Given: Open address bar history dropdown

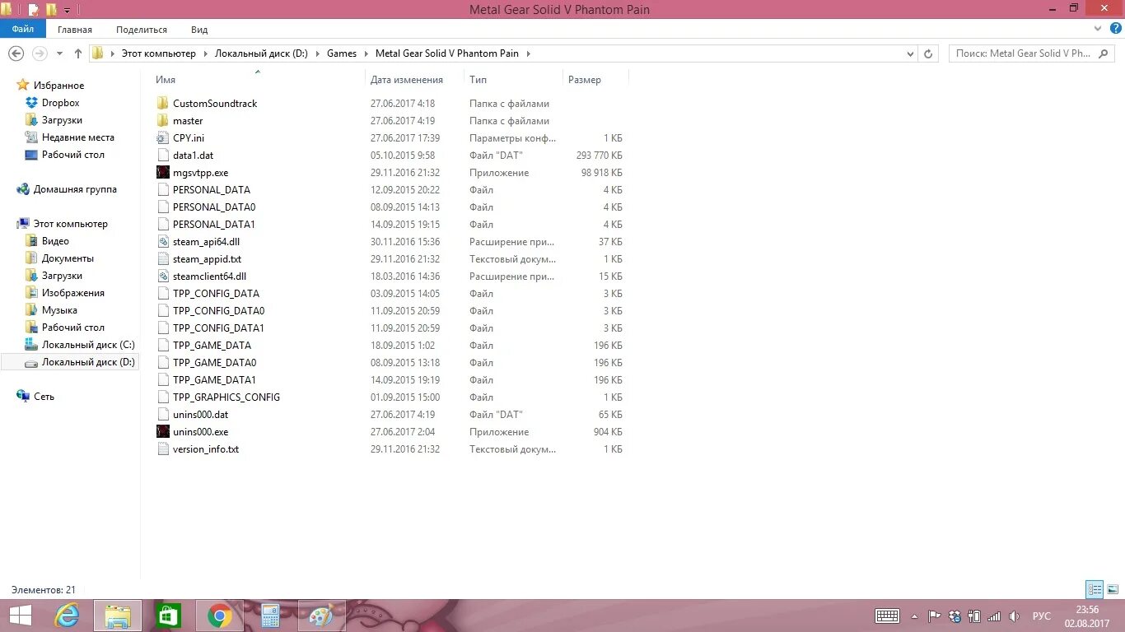Looking at the screenshot, I should click(910, 53).
